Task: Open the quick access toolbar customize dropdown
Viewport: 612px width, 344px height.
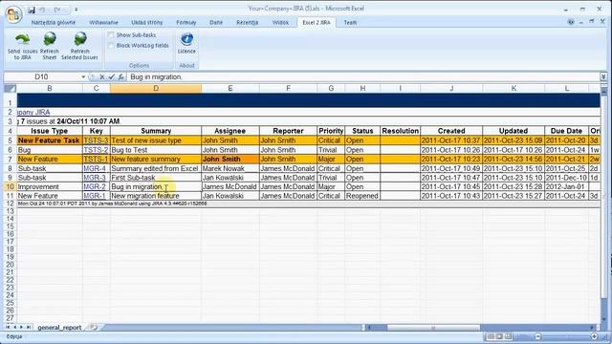Action: point(76,10)
